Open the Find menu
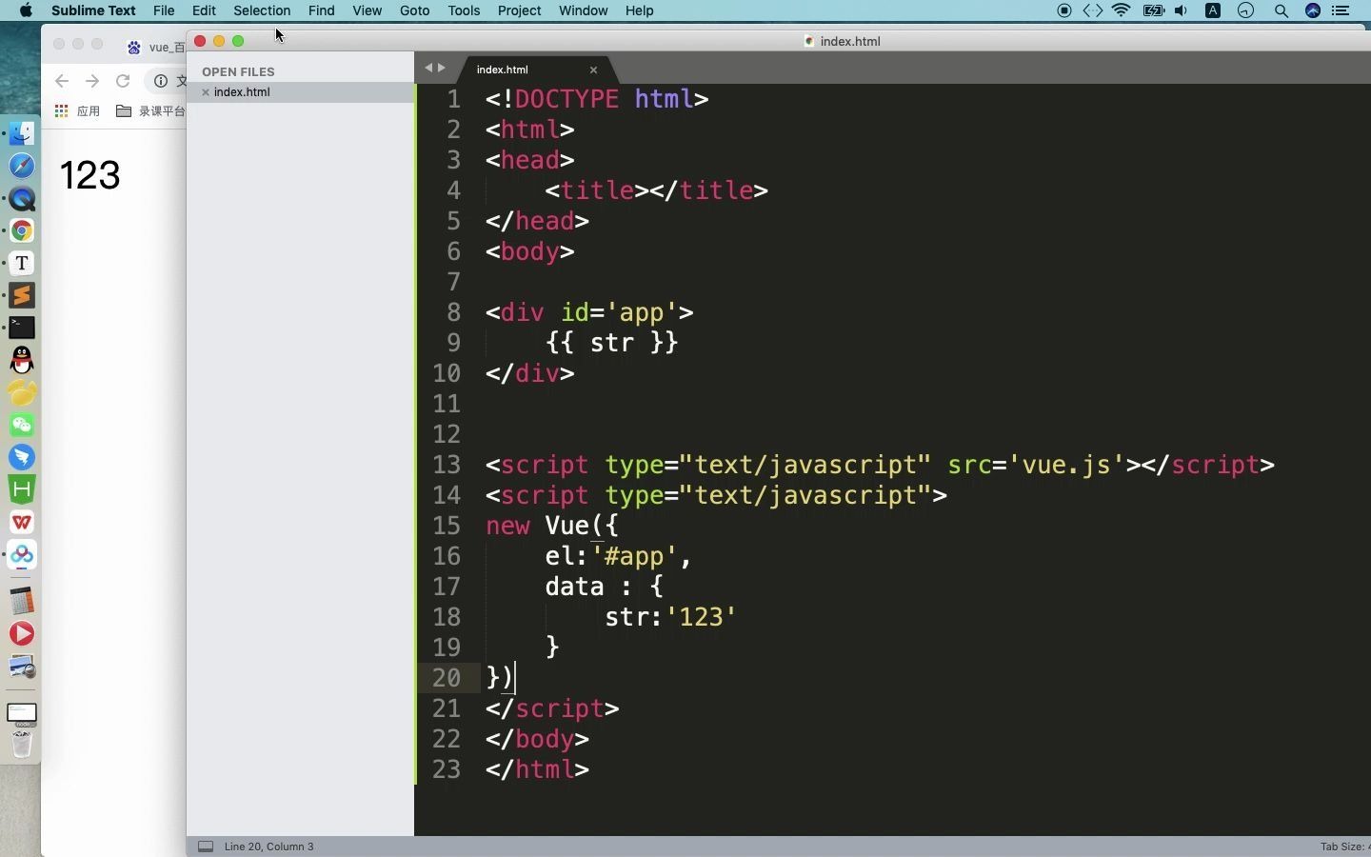Viewport: 1371px width, 857px height. [322, 10]
